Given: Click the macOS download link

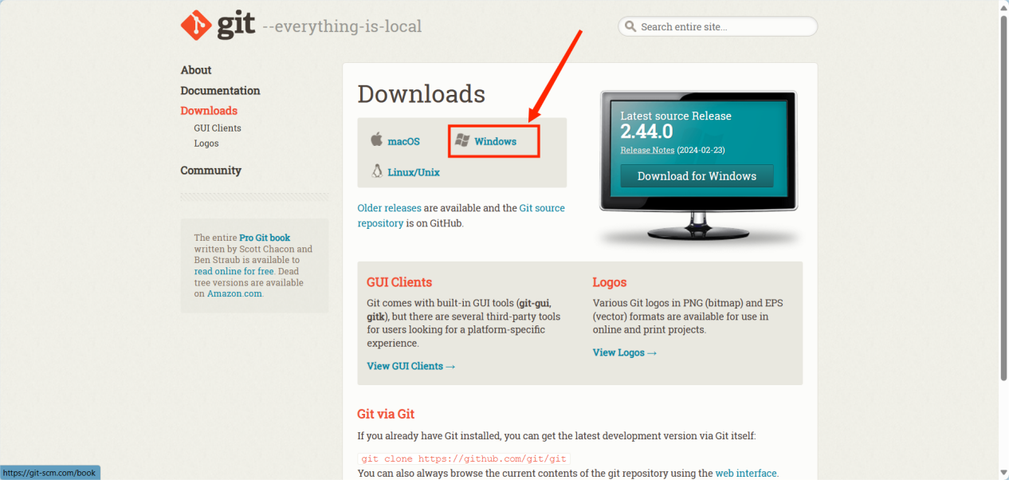Looking at the screenshot, I should [403, 141].
